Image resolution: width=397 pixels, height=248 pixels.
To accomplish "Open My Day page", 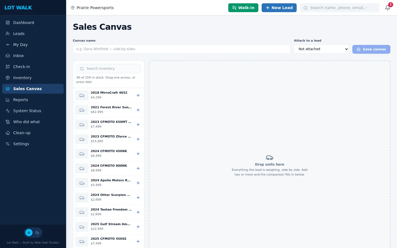I will [33, 45].
